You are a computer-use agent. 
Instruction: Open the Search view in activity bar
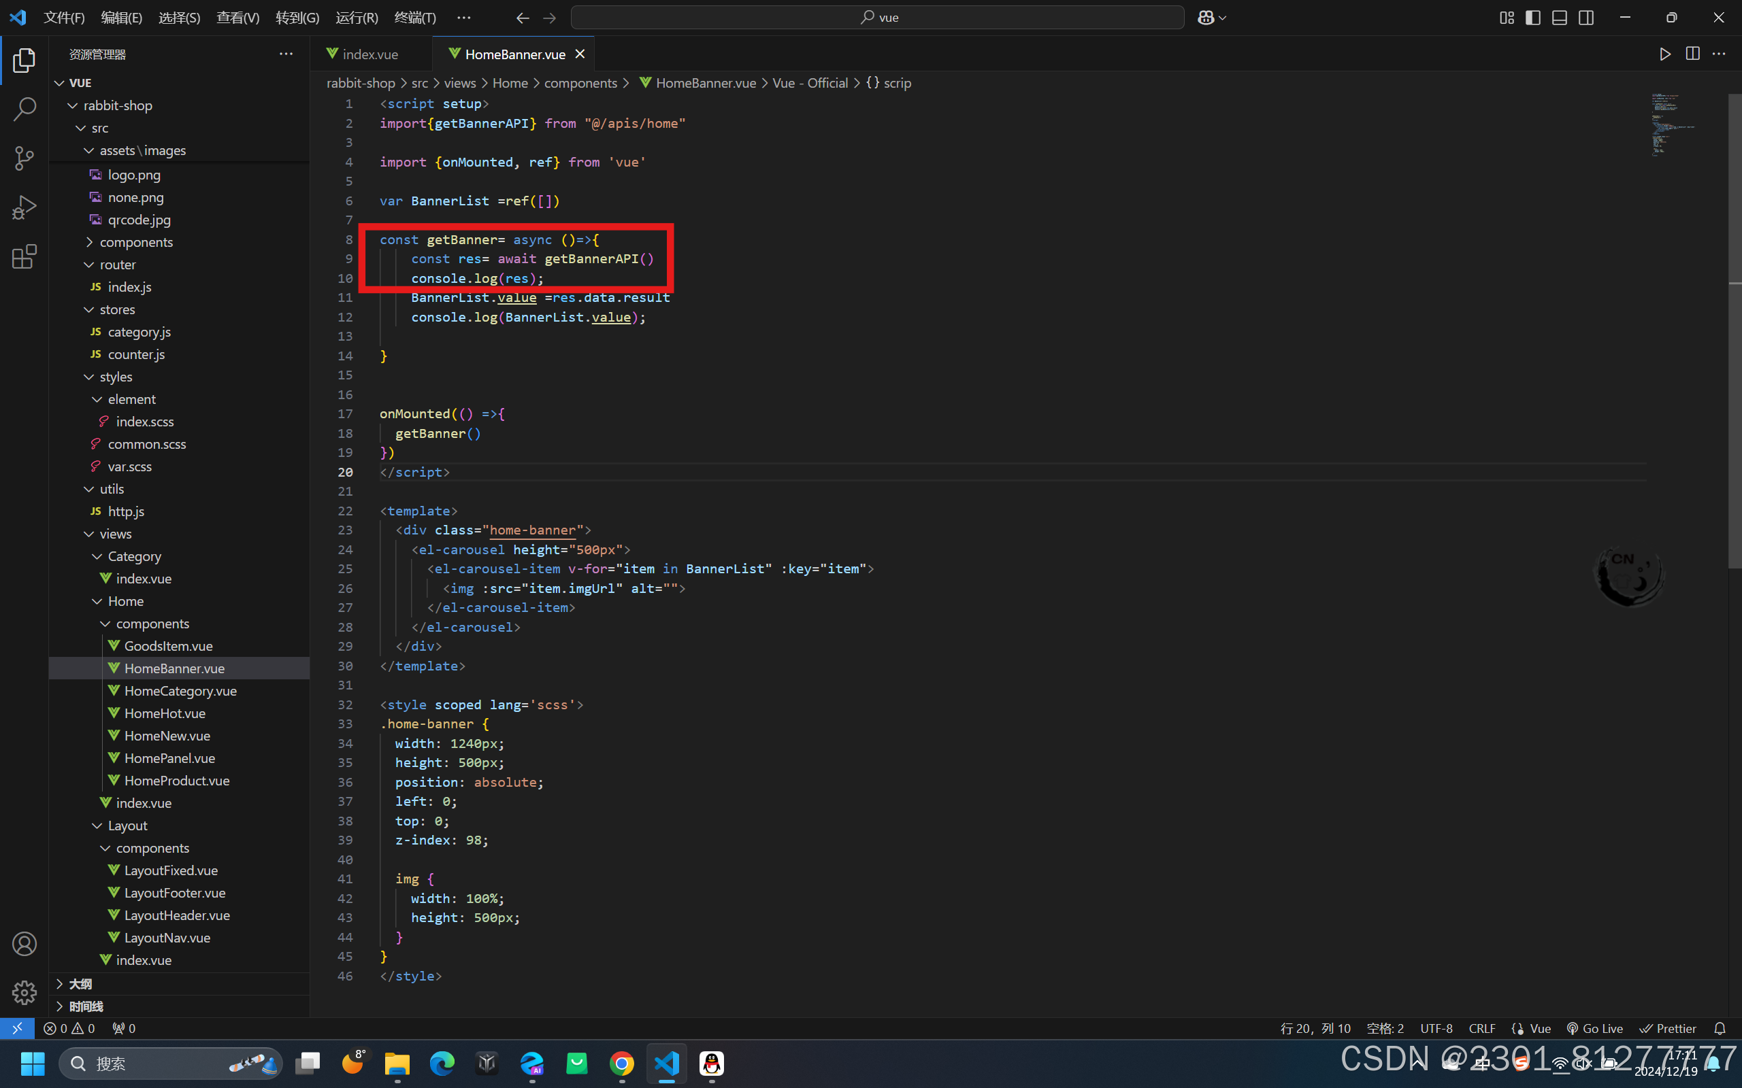point(24,109)
